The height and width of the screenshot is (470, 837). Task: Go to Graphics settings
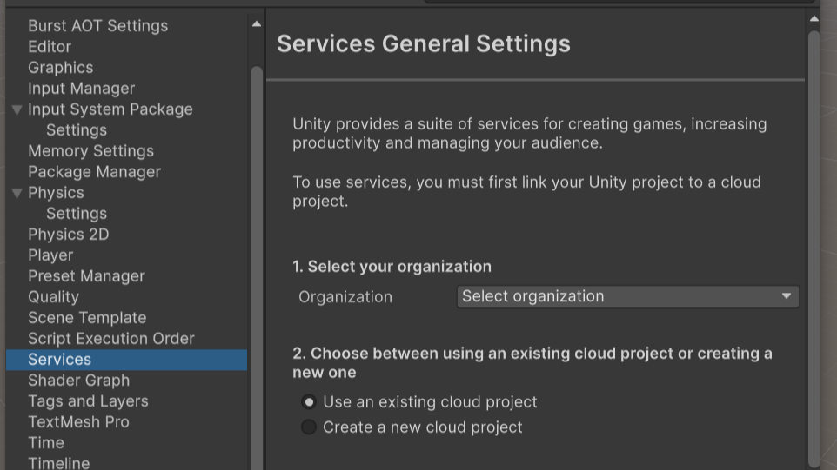60,68
